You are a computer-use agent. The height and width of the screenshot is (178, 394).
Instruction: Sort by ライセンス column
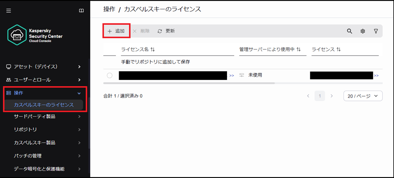[x=339, y=49]
